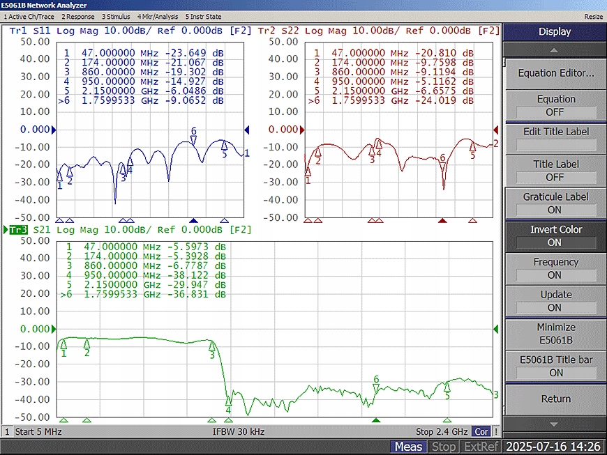Screen dimensions: 607x455
Task: Click the correction Cor status indicator
Action: (x=481, y=432)
